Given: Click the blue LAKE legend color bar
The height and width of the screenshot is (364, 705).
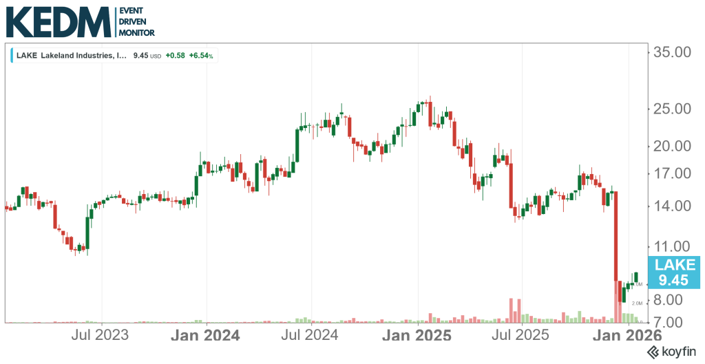Looking at the screenshot, I should [x=12, y=56].
